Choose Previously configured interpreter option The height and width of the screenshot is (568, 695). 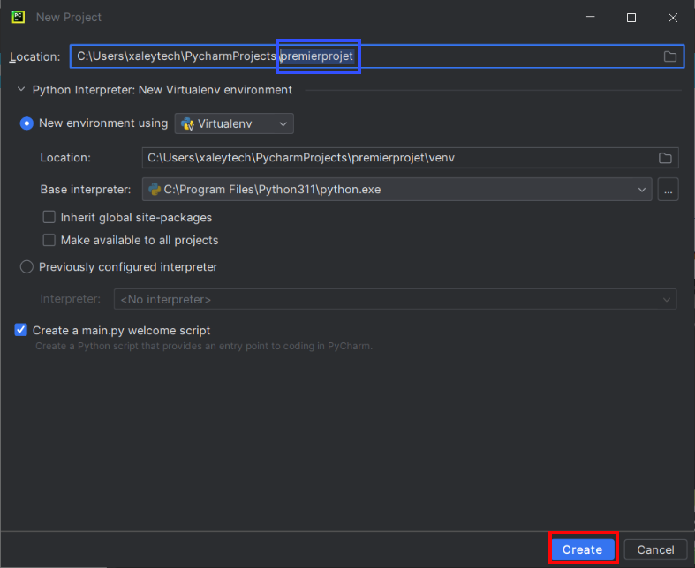coord(26,266)
